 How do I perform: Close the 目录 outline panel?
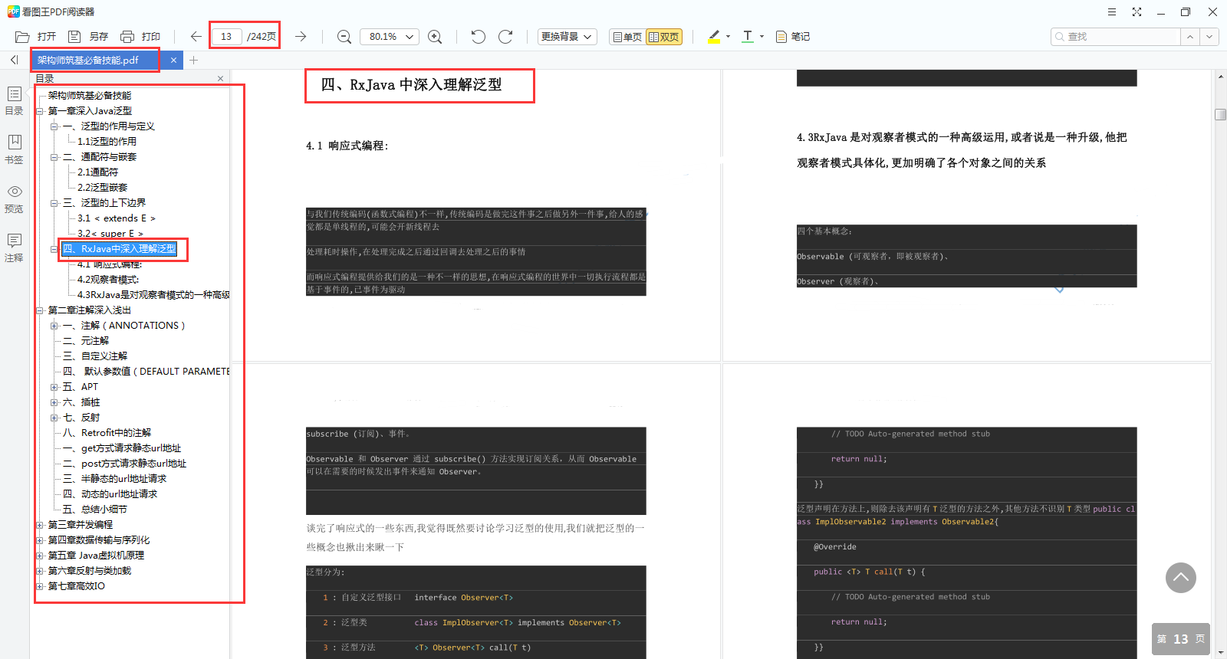tap(220, 78)
